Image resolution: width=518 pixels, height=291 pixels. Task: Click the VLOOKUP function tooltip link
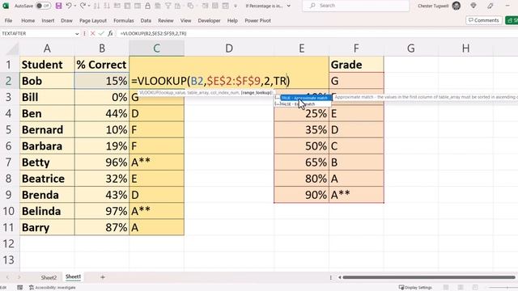[x=148, y=93]
